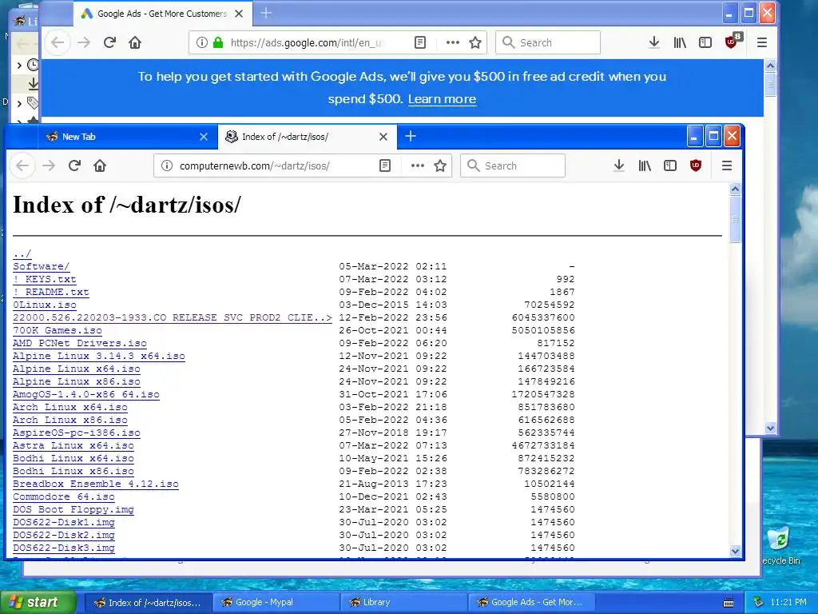Download Alpine Linux 3.14.3 x64.iso

pos(98,356)
